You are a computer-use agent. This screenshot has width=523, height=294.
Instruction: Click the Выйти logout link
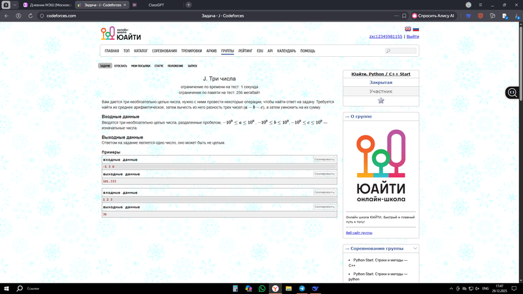click(413, 37)
